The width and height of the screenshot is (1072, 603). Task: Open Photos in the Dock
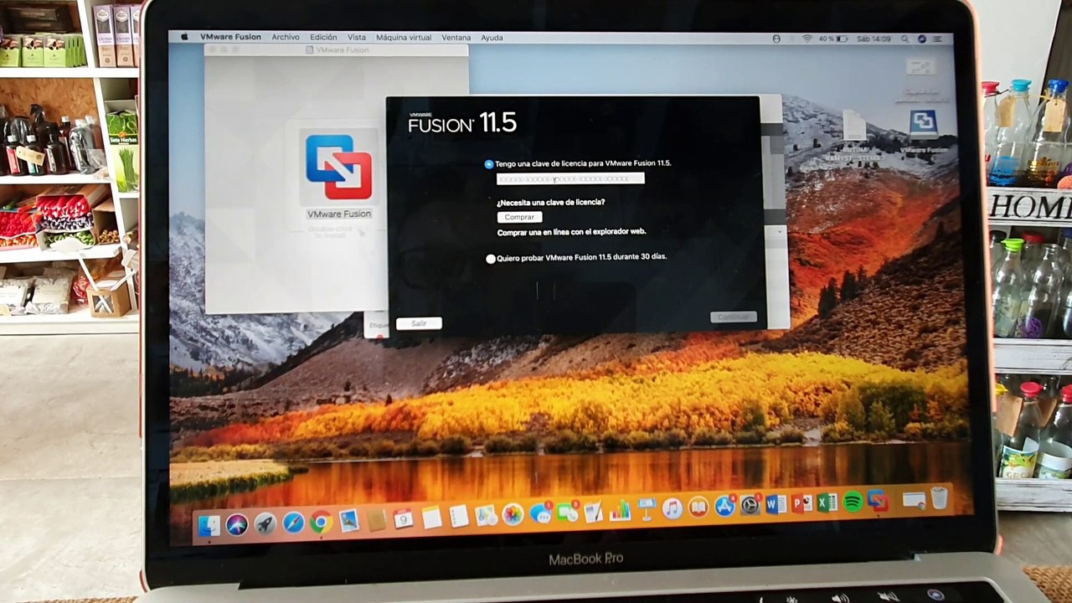[x=513, y=514]
